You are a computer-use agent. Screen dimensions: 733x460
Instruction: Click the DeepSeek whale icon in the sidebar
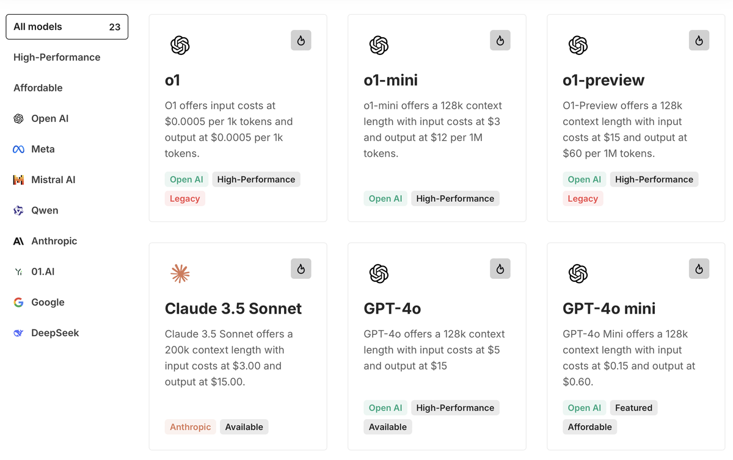[x=18, y=332]
